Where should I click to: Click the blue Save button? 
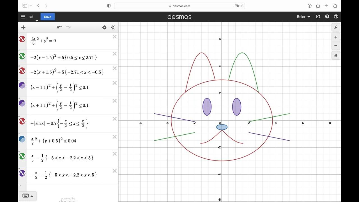[x=48, y=17]
